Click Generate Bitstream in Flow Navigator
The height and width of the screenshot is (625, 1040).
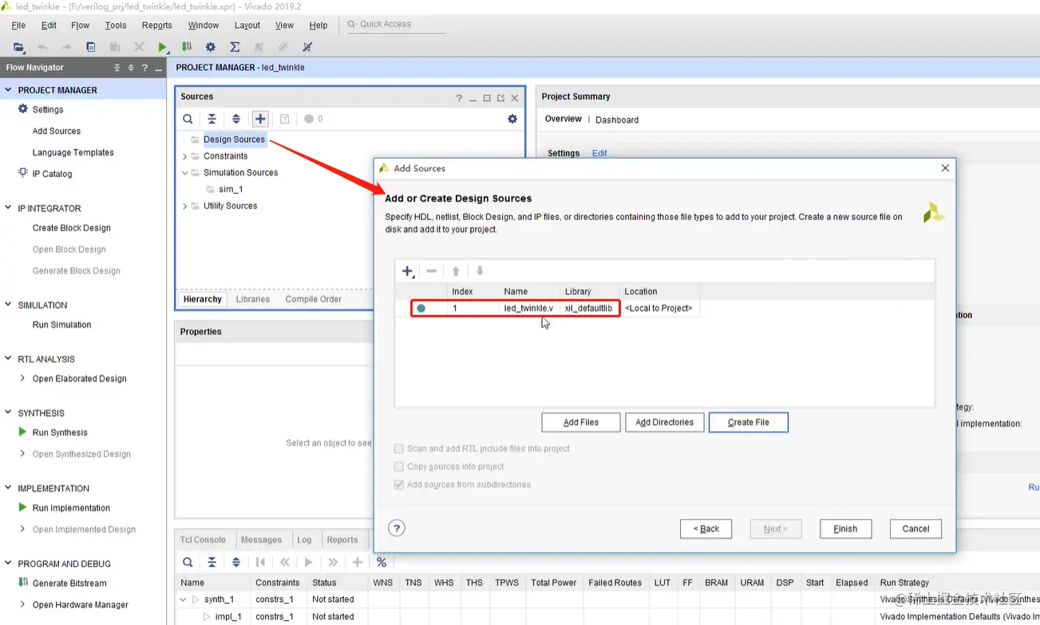coord(69,584)
